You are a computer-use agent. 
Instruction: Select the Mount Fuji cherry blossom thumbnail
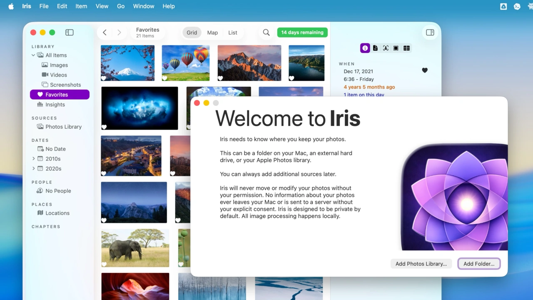coord(127,63)
